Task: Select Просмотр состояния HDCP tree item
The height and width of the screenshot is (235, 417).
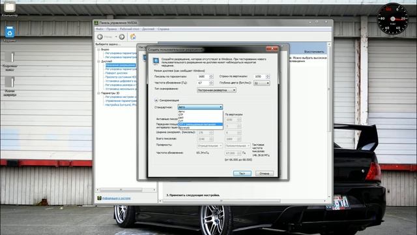Action: pos(121,77)
